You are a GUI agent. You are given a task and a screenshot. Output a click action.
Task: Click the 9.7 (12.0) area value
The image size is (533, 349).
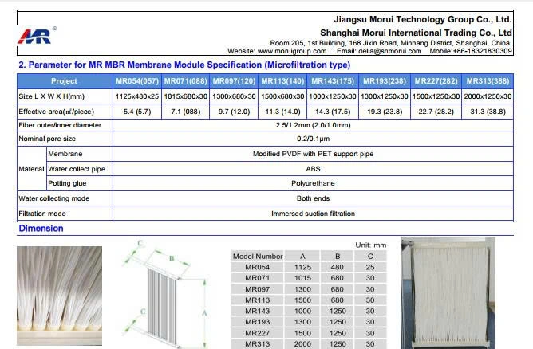click(234, 112)
